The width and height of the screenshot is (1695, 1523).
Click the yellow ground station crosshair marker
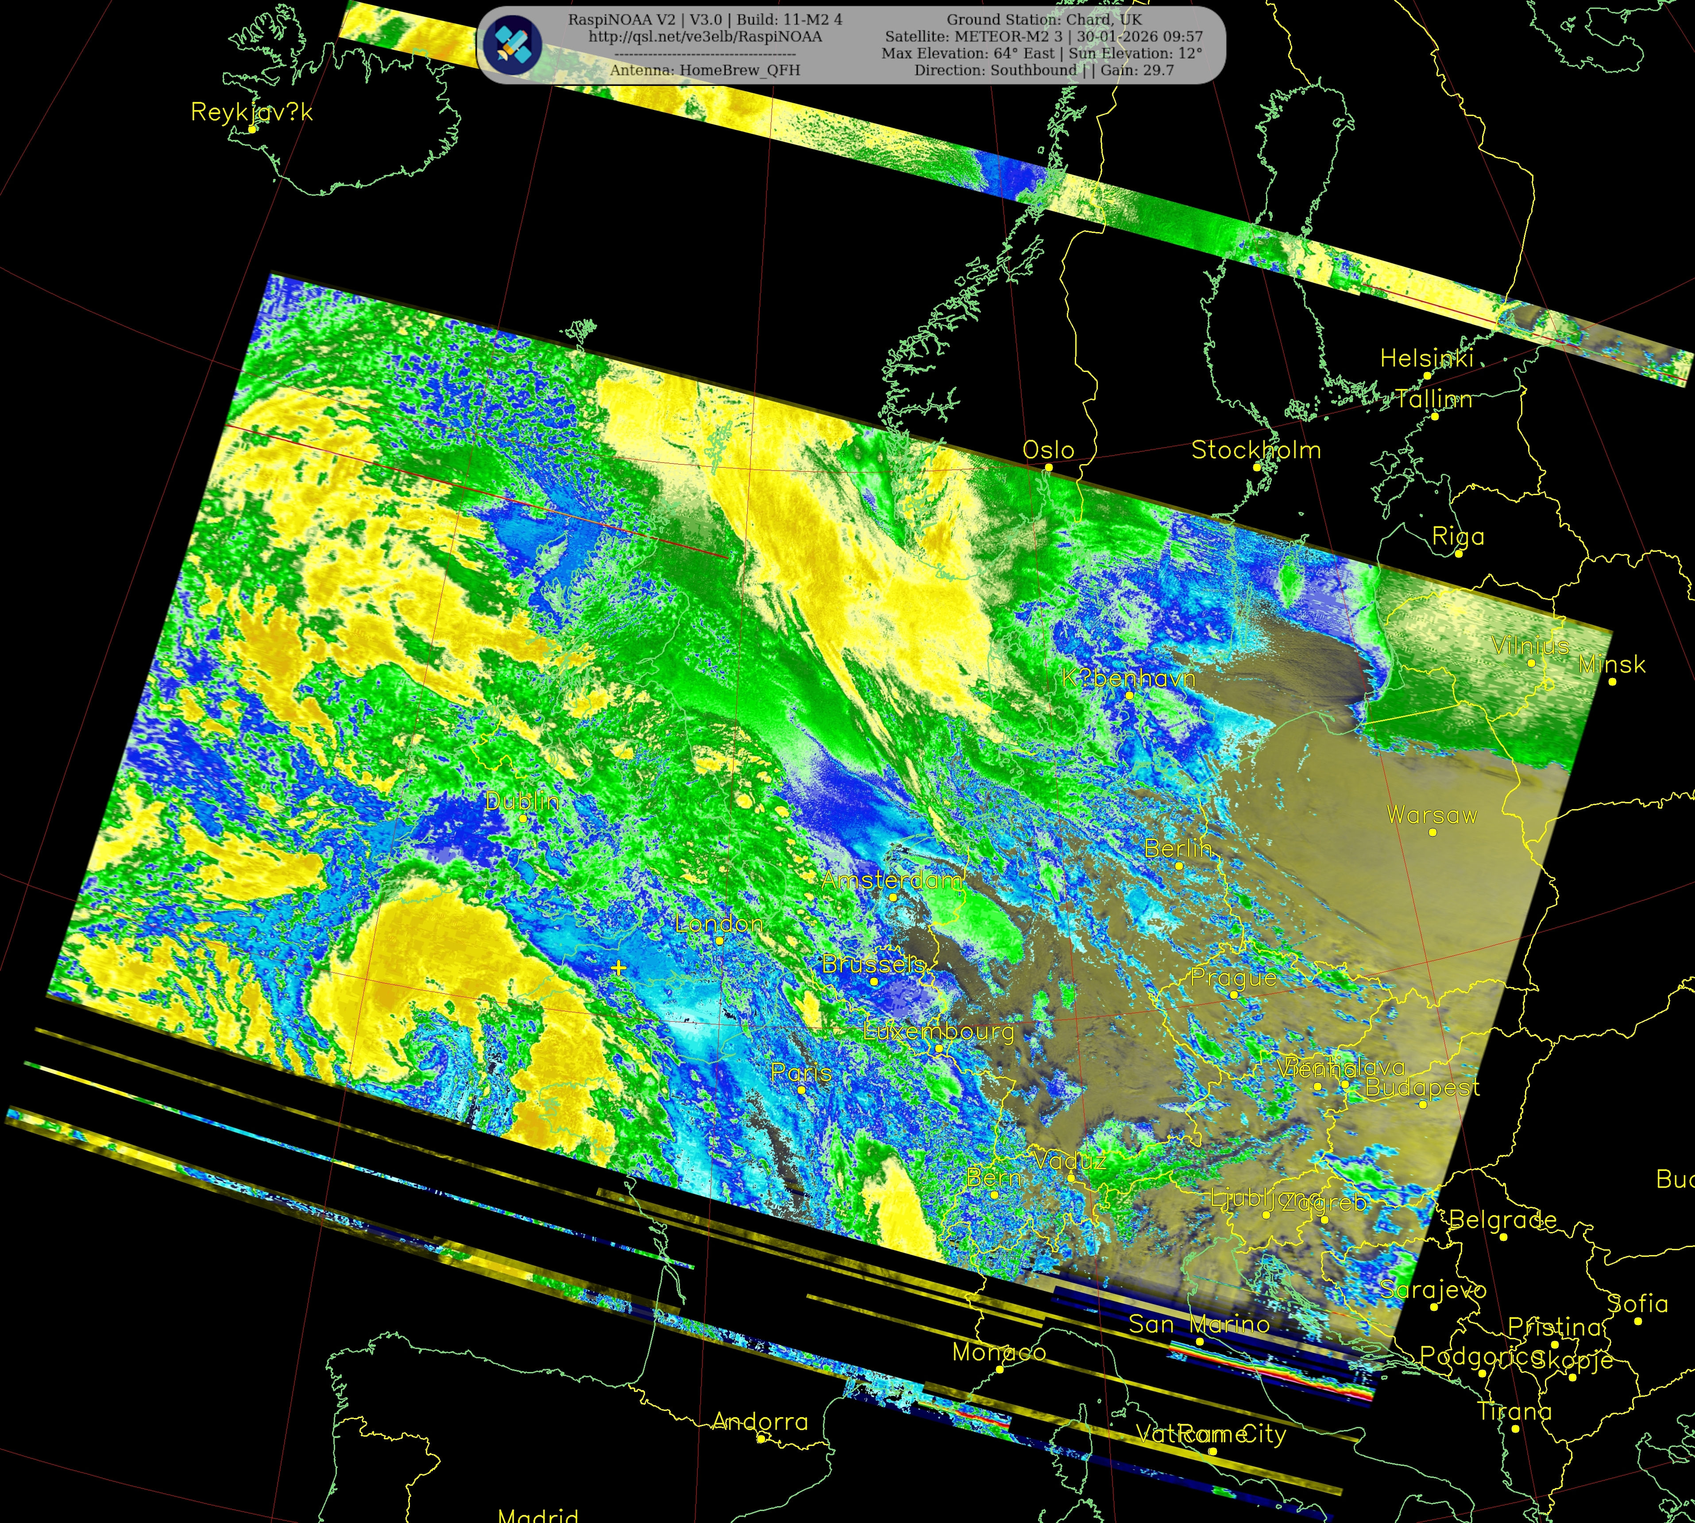tap(618, 968)
